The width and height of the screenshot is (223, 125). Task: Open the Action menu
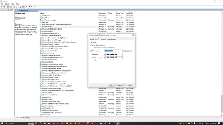(x=7, y=4)
